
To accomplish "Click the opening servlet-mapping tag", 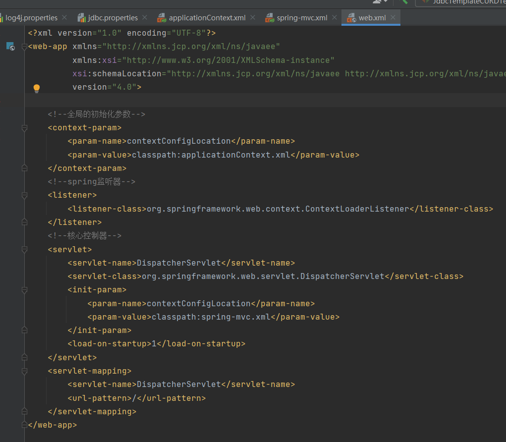I will (90, 371).
